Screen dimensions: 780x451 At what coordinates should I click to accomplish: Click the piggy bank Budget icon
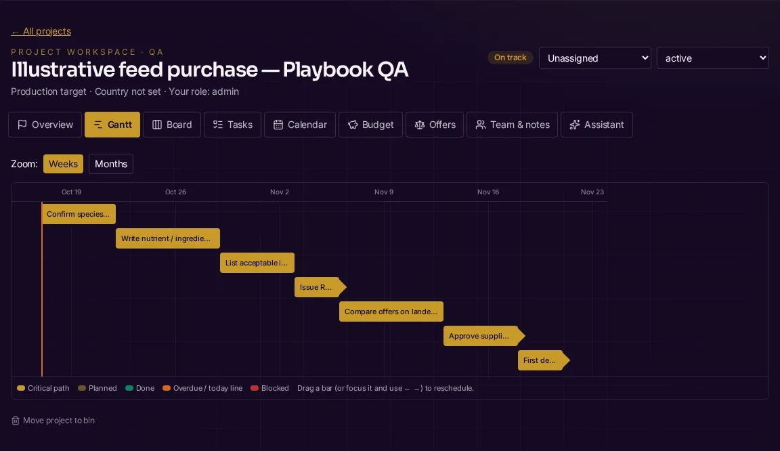tap(353, 125)
